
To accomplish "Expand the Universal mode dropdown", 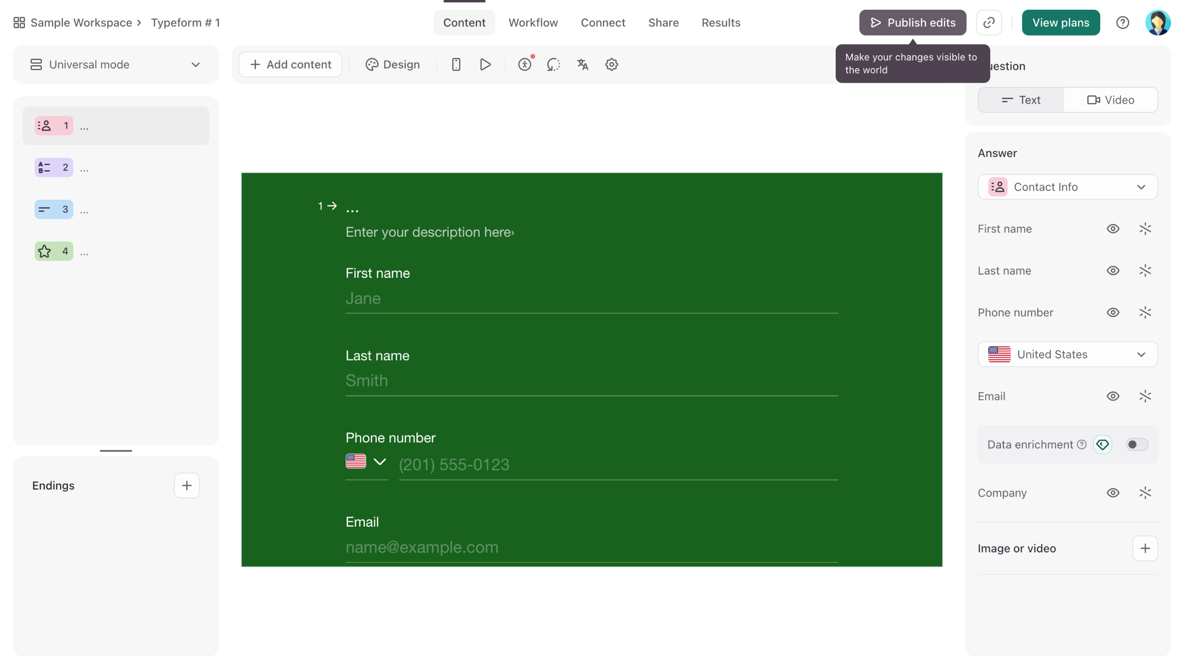I will click(116, 64).
